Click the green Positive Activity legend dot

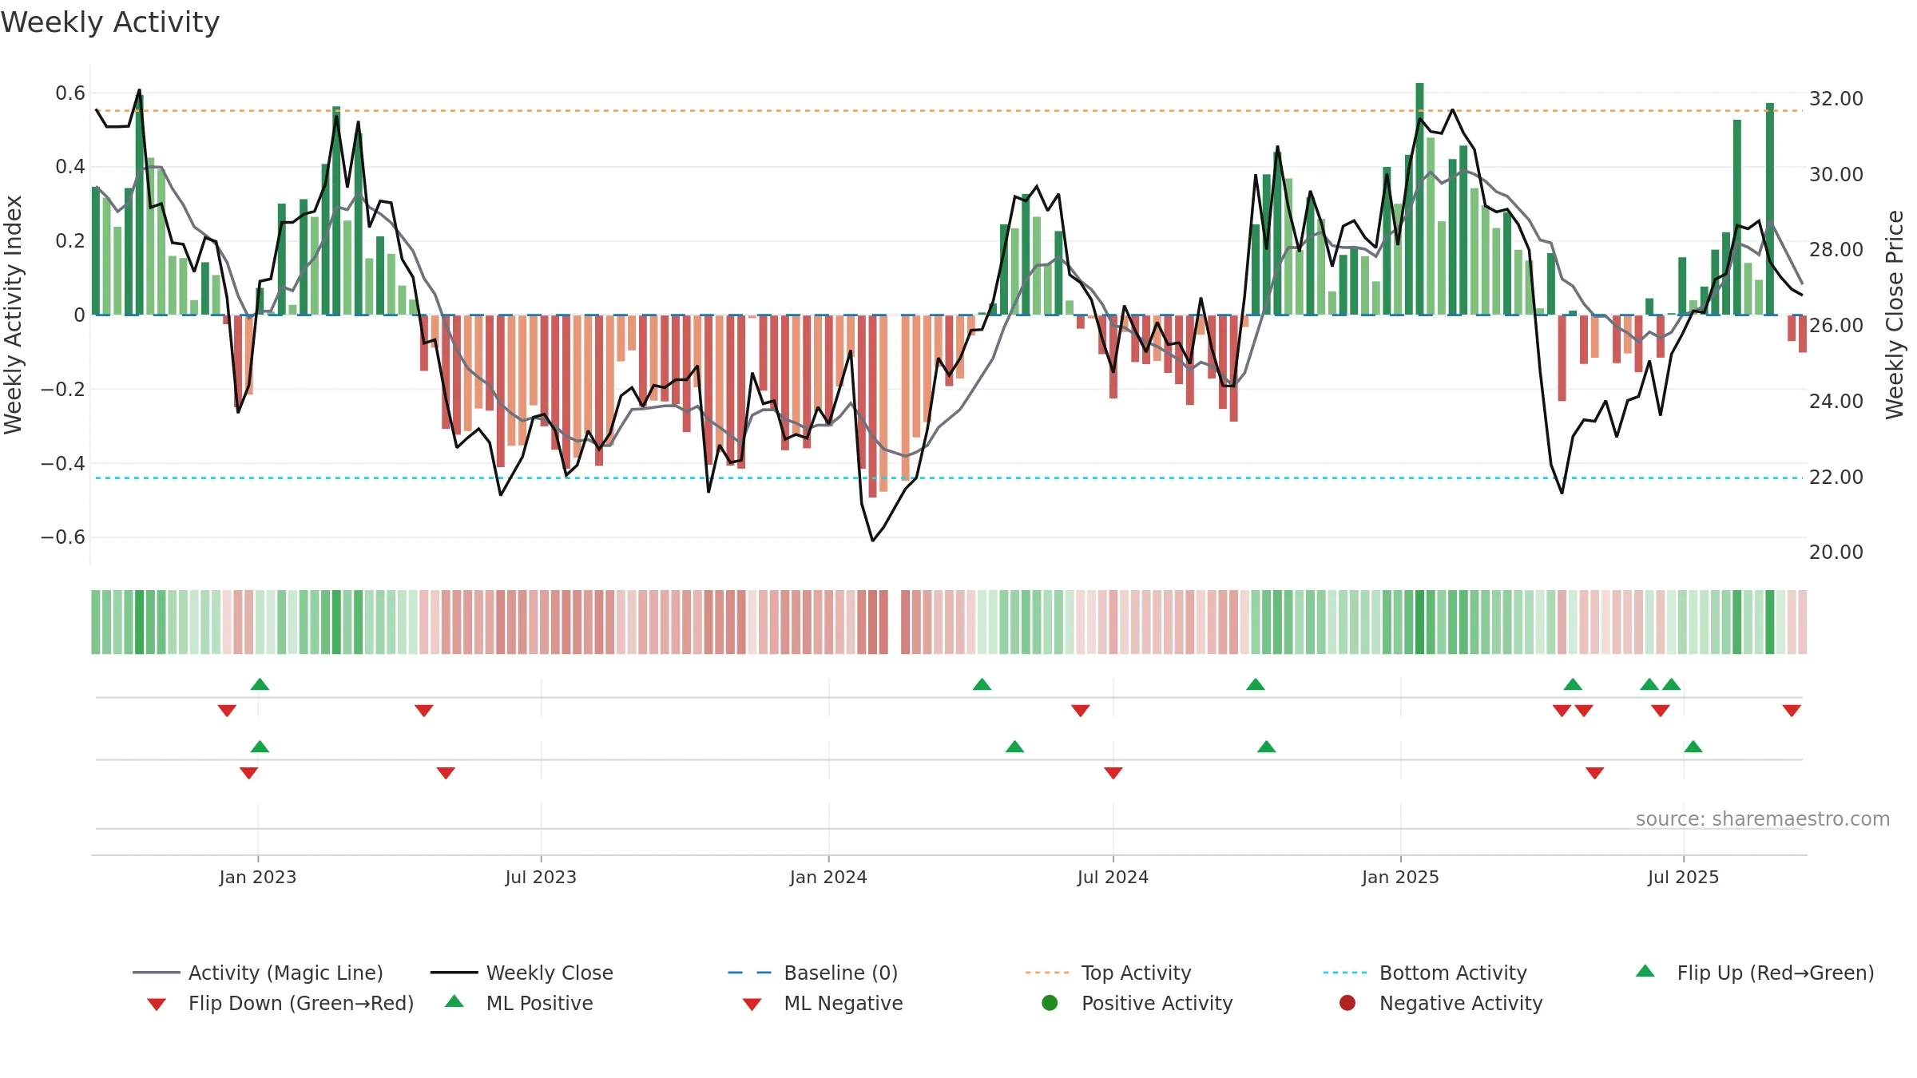(1050, 1003)
